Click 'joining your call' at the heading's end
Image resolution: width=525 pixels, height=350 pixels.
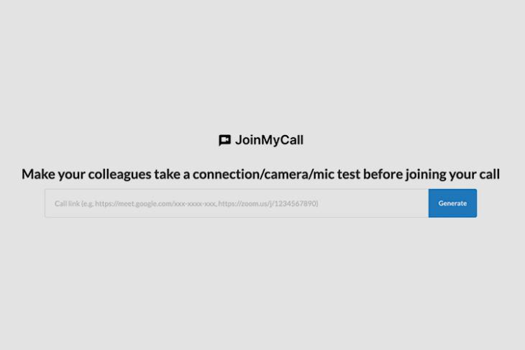click(x=452, y=175)
